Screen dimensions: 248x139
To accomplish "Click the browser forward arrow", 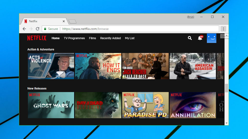I will 31,29.
